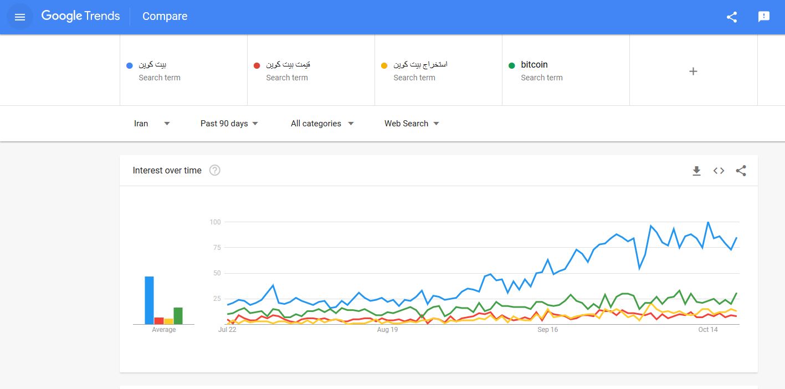Open the Past 90 days dropdown
This screenshot has width=785, height=389.
point(229,124)
